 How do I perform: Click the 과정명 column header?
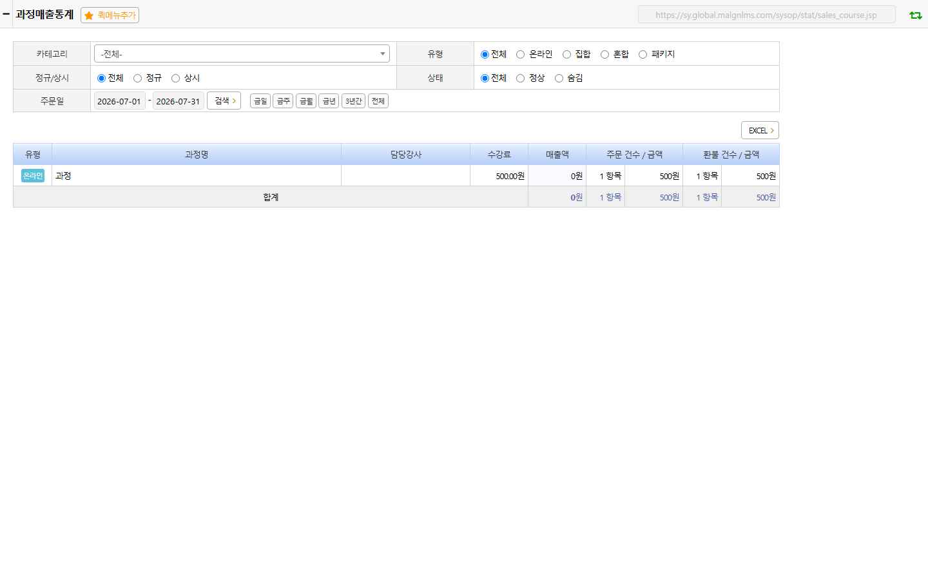197,155
